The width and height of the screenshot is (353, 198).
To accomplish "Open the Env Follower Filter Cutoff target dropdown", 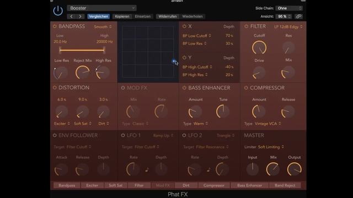I will (x=79, y=147).
